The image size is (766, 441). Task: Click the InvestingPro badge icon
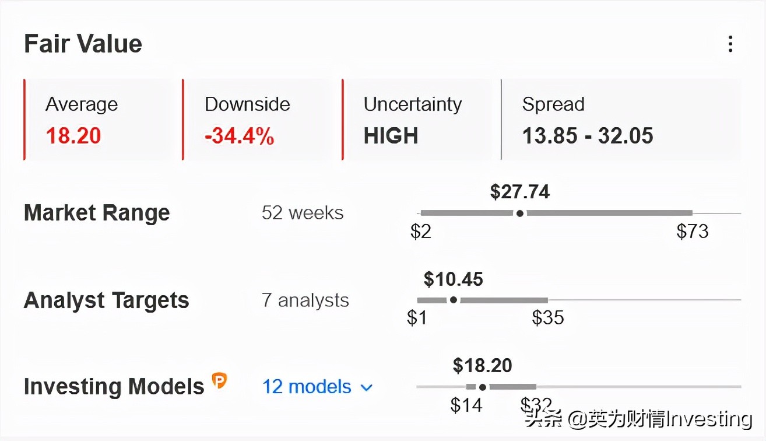click(x=219, y=381)
